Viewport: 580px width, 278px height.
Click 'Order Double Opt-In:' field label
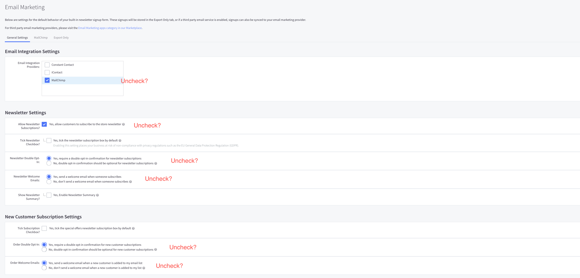26,244
